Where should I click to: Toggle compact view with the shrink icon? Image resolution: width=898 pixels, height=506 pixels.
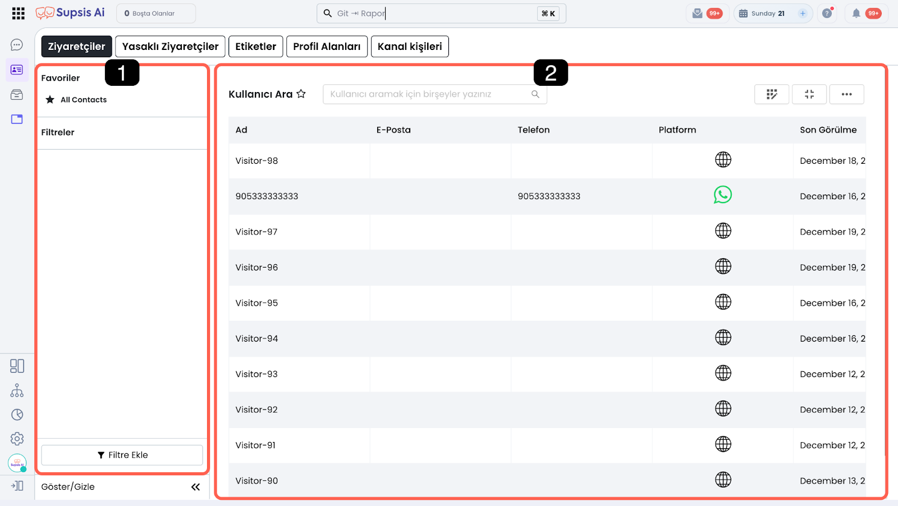tap(809, 94)
